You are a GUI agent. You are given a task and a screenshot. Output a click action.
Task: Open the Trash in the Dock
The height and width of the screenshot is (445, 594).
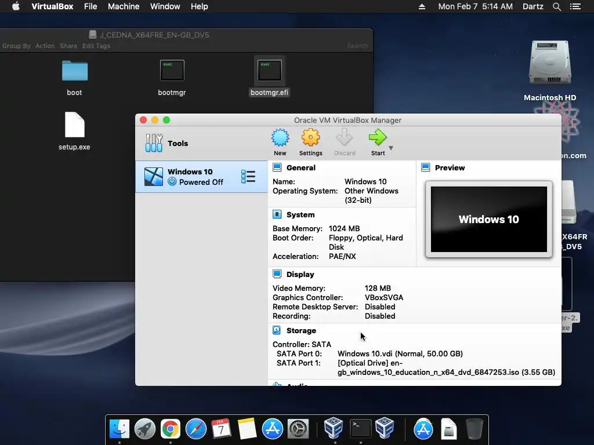click(x=474, y=429)
